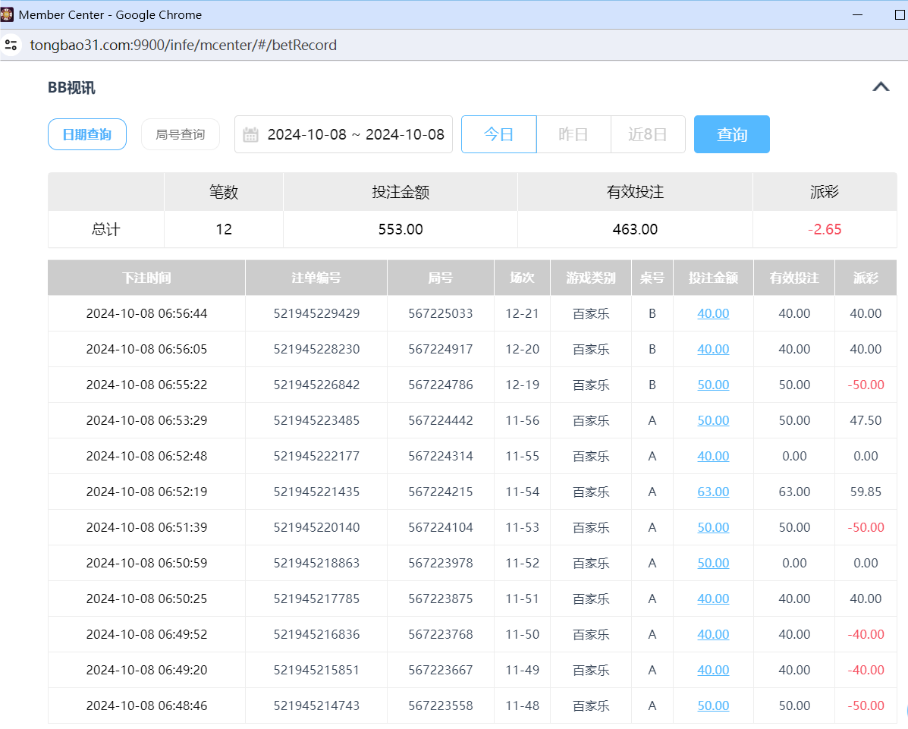908x729 pixels.
Task: Click the calendar icon in date field
Action: coord(250,135)
